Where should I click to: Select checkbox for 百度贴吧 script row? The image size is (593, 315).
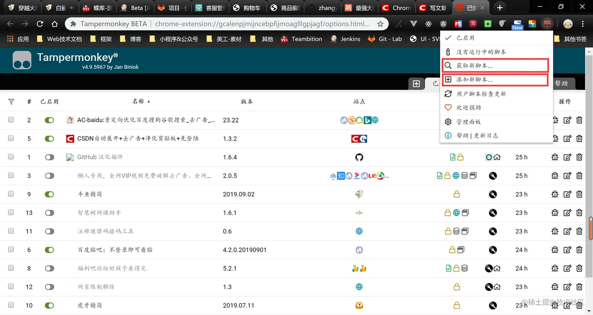(11, 249)
